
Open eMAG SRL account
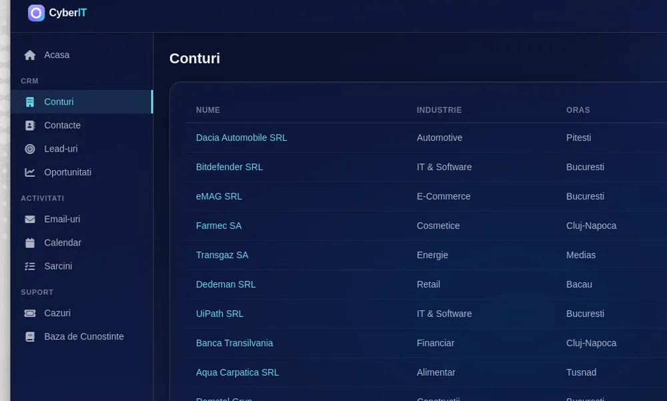pos(219,196)
